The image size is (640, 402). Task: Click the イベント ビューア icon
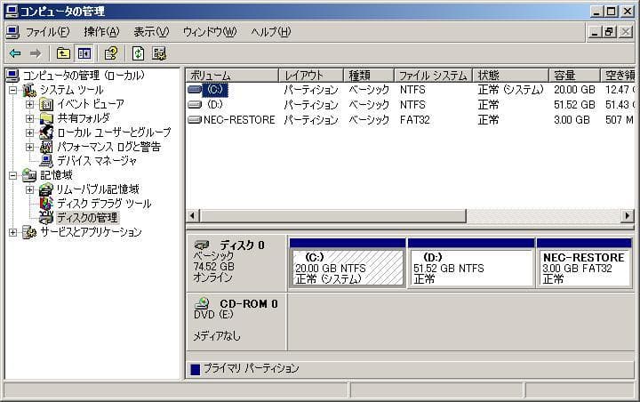coord(46,104)
